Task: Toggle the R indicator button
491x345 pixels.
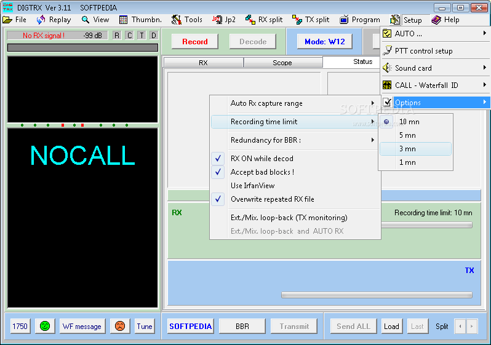Action: tap(117, 36)
